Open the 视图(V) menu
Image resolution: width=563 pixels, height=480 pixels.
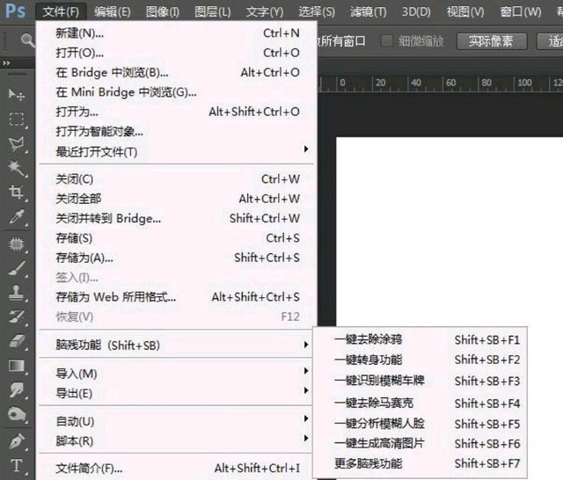[x=465, y=12]
